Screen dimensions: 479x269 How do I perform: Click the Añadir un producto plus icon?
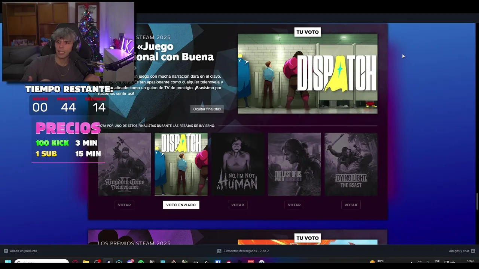click(x=6, y=251)
